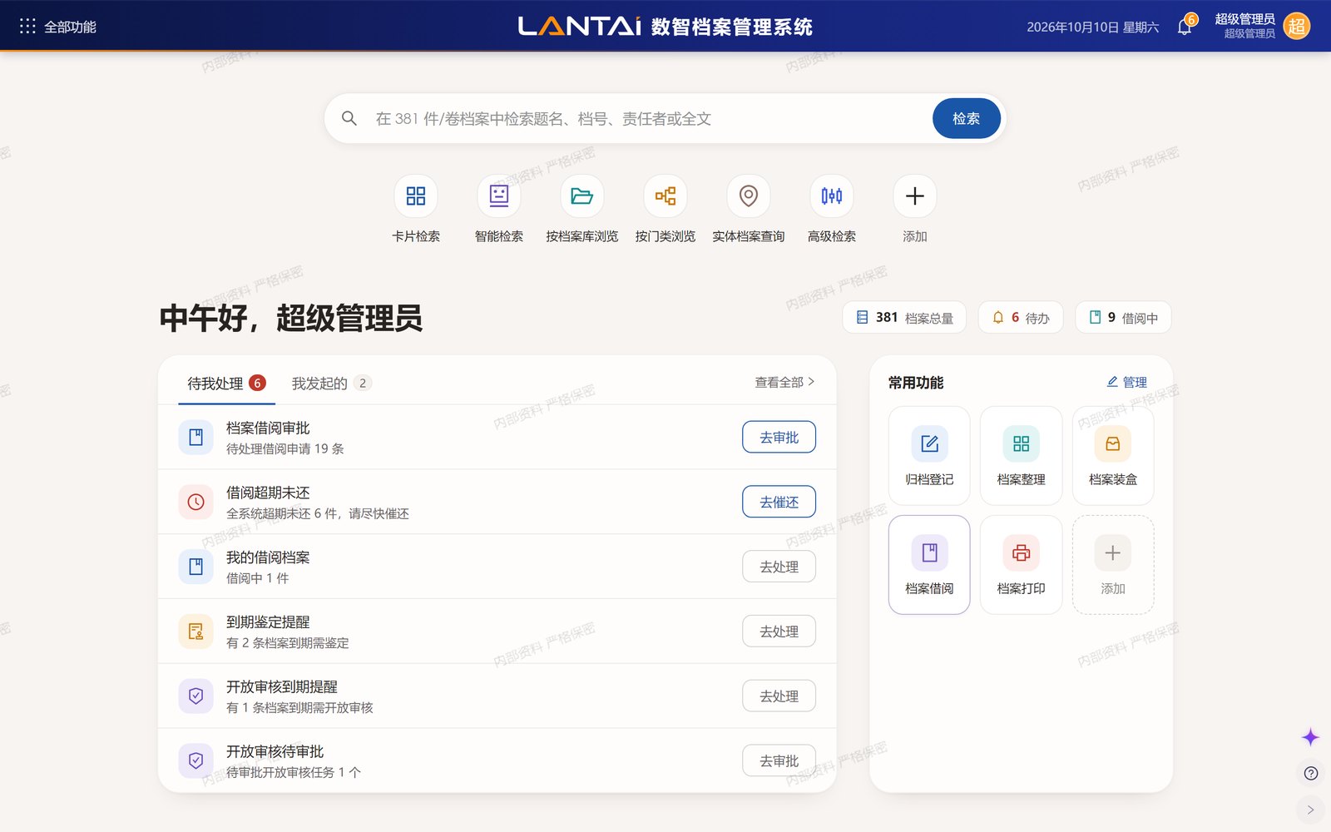Select the 借阅超期未还 row title

point(268,493)
